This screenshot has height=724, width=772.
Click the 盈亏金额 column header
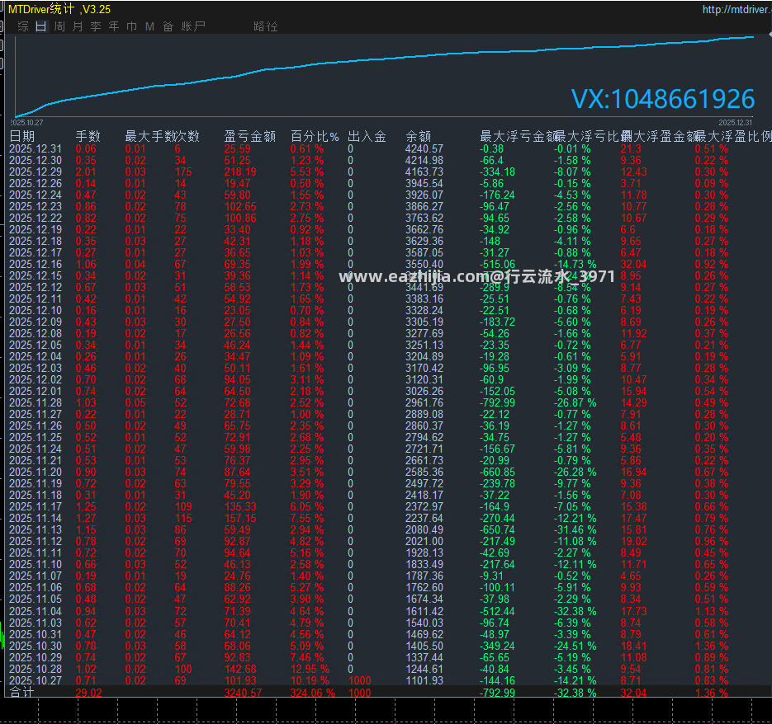(250, 136)
